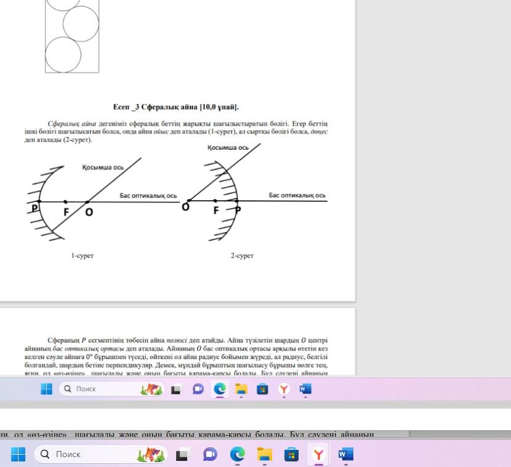
Task: Click the circles-in-rectangle drawing at page top
Action: [x=72, y=36]
